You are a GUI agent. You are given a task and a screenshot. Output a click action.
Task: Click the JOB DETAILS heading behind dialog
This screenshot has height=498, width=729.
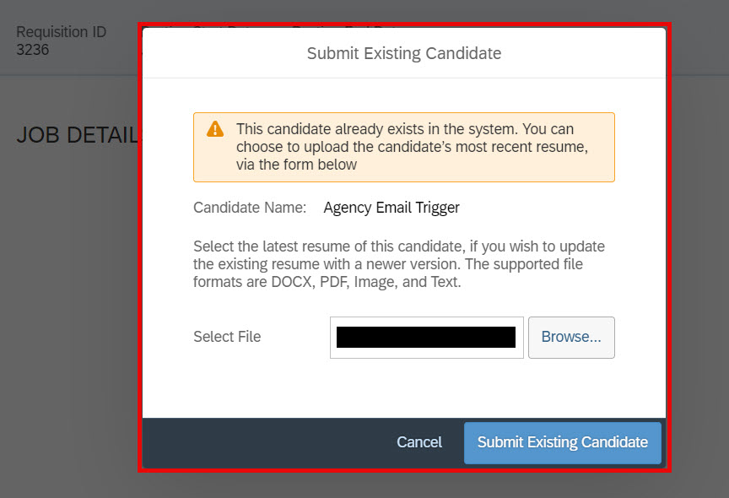click(78, 135)
